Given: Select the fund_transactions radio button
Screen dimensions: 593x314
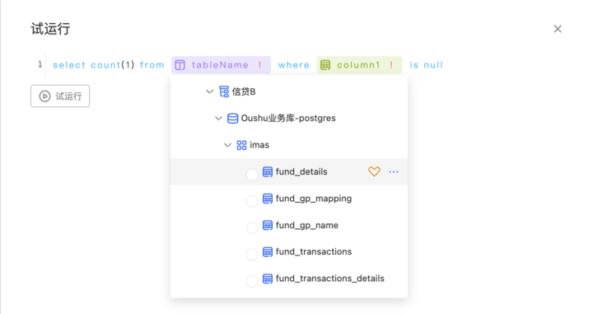Looking at the screenshot, I should [252, 254].
